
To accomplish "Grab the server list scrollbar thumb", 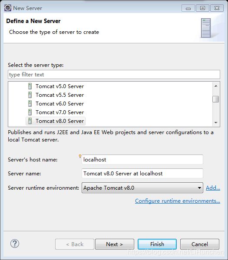I will [x=216, y=99].
